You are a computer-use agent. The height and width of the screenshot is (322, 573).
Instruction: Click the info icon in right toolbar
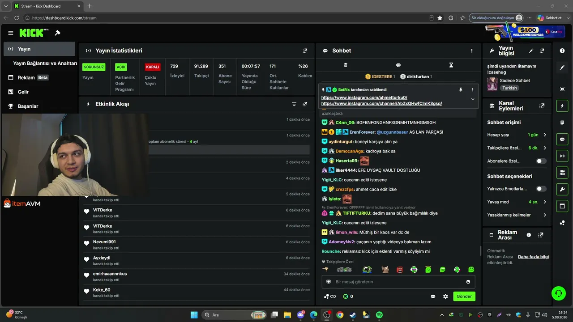click(x=562, y=51)
